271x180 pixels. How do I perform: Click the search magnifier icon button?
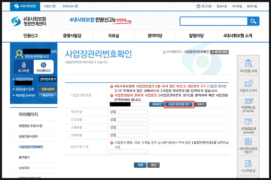pyautogui.click(x=253, y=21)
